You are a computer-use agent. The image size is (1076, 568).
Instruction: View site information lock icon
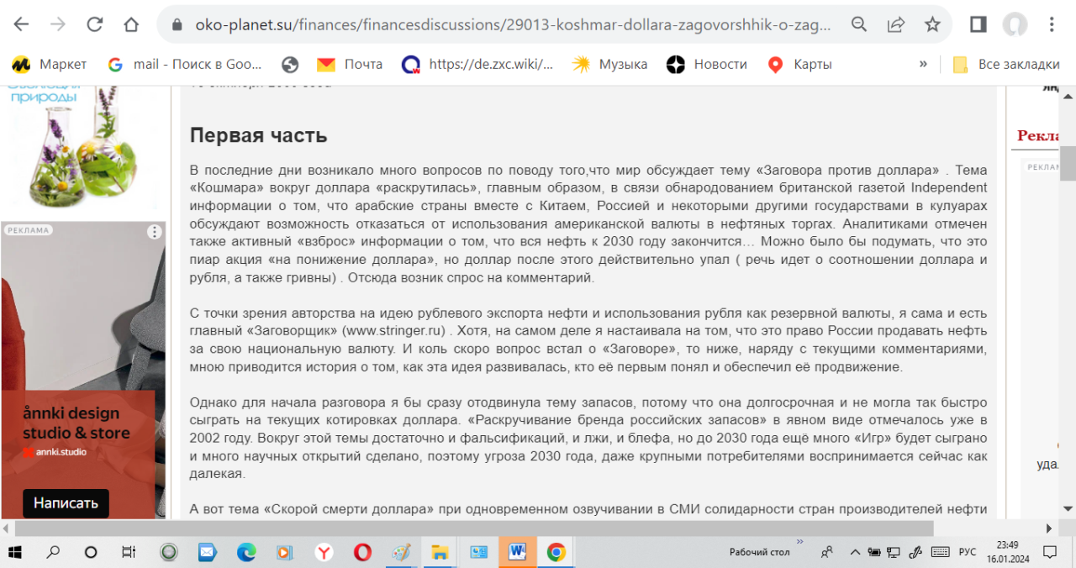[x=177, y=24]
